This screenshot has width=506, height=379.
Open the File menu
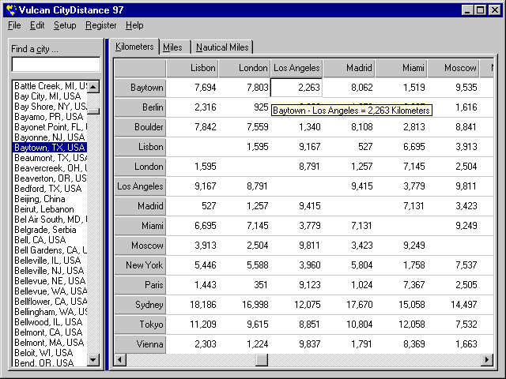point(14,25)
